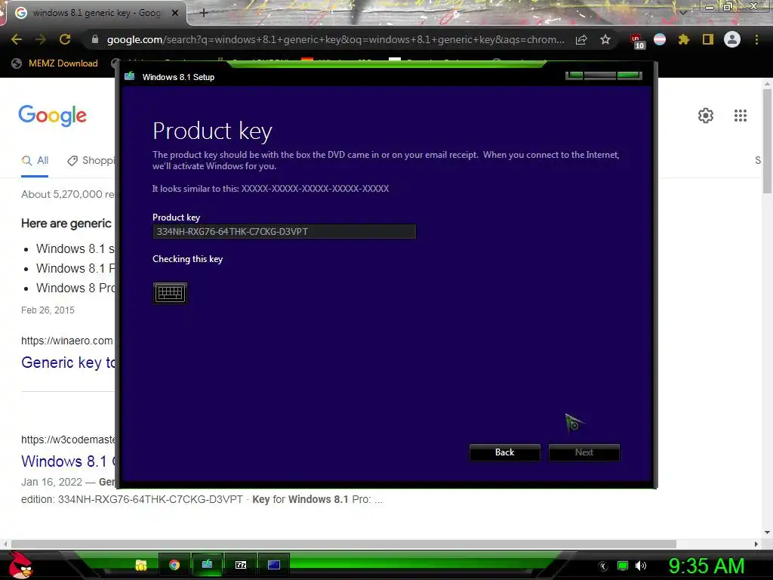Click the Chrome address bar URL
The width and height of the screenshot is (773, 580).
tap(335, 39)
